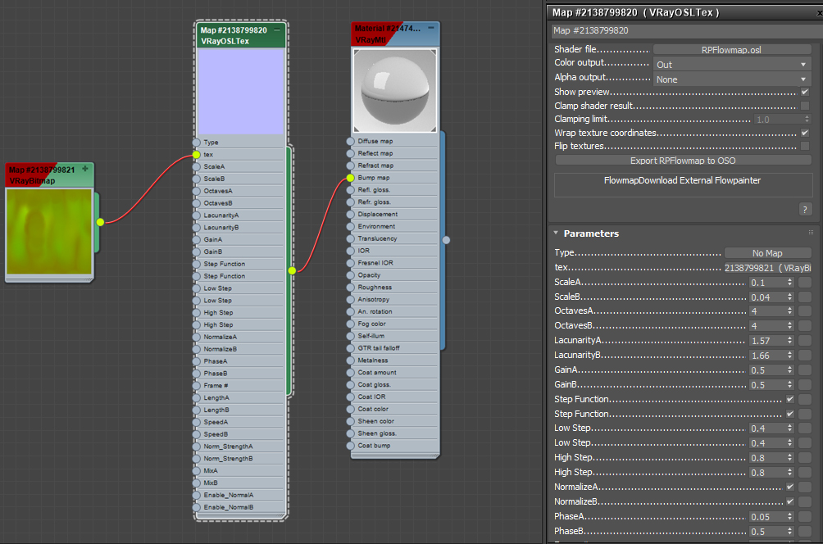Click the ScaleA spinner arrows
823x544 pixels.
789,282
